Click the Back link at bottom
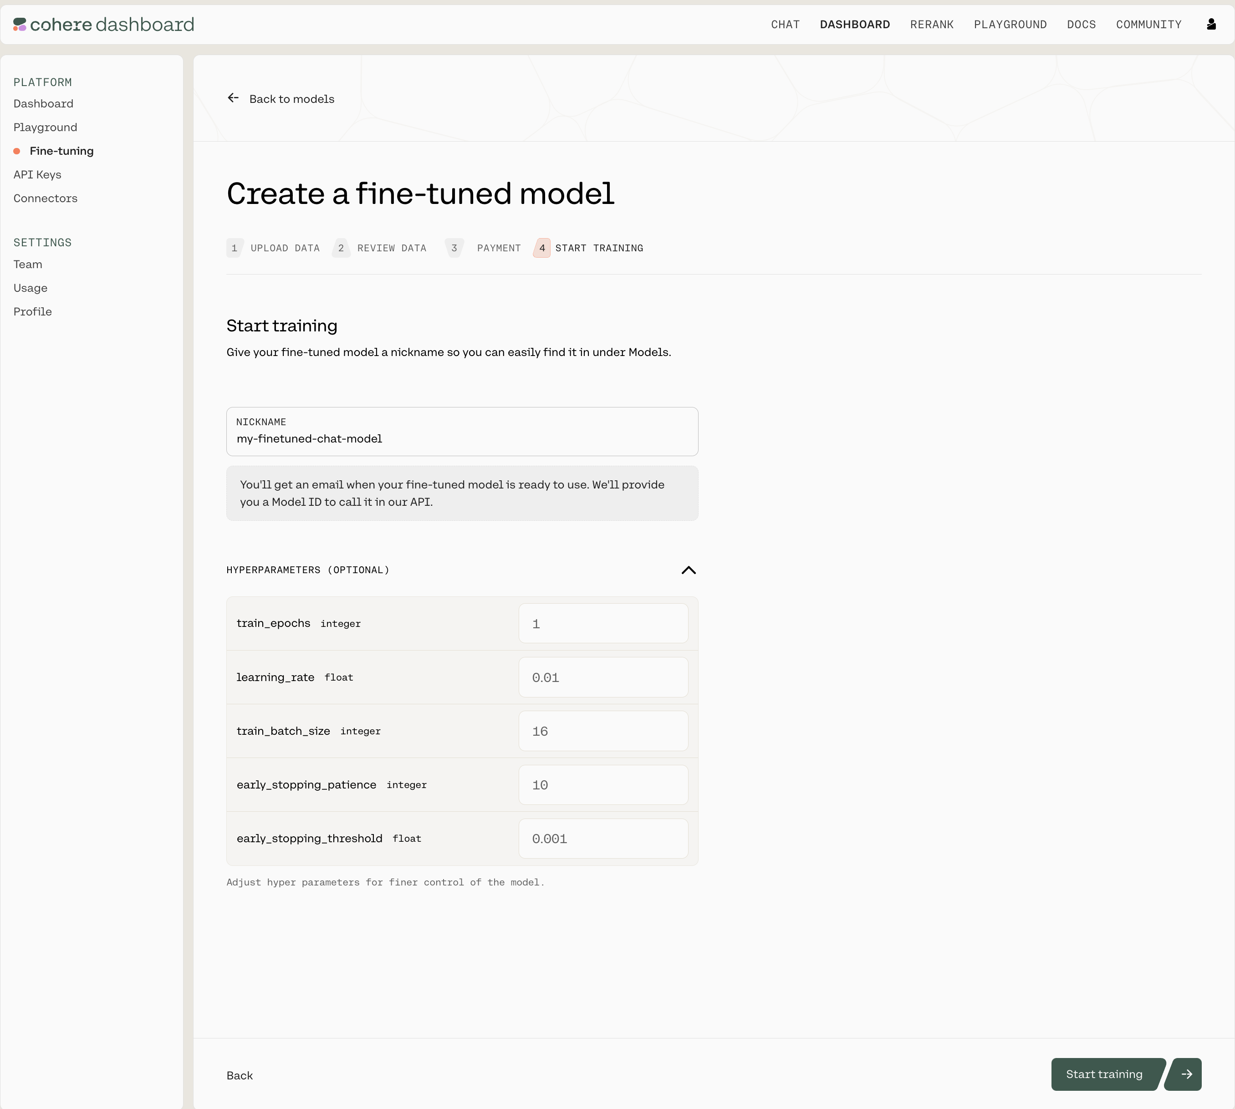Viewport: 1235px width, 1109px height. 240,1075
